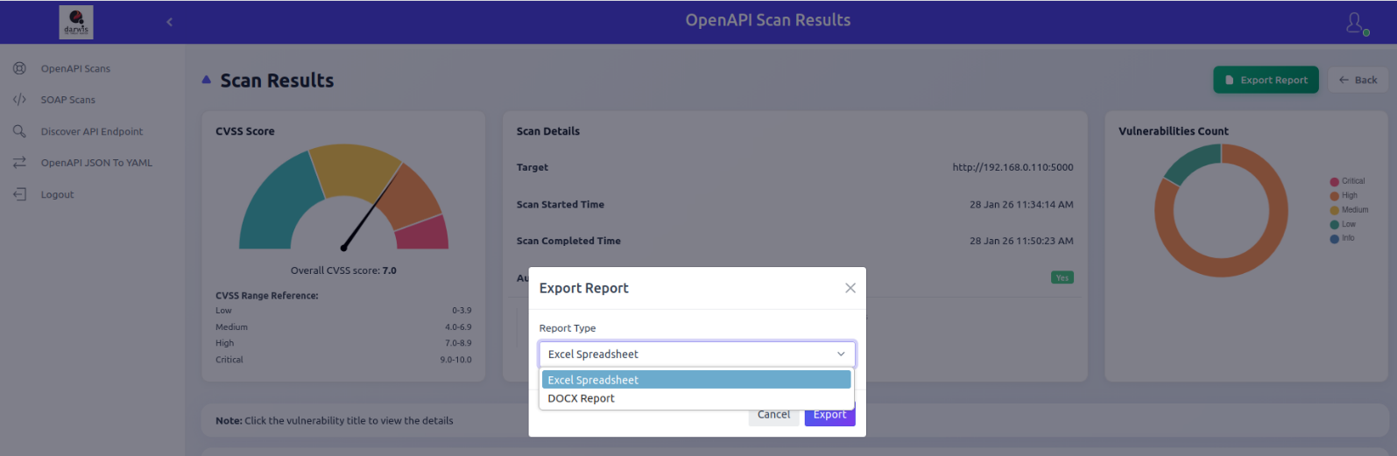Click Low legend color dot

click(x=1334, y=225)
